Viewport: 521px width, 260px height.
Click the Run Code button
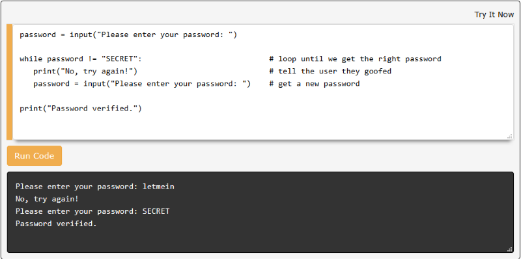[35, 156]
